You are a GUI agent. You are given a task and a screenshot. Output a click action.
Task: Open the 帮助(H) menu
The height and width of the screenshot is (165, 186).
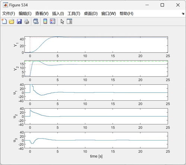click(126, 13)
